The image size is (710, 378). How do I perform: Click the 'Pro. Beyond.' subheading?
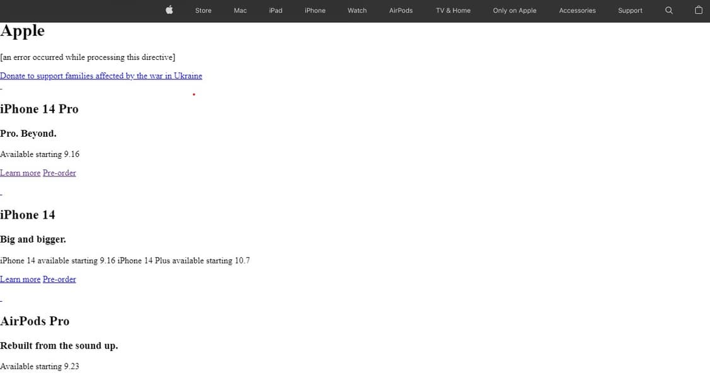click(x=28, y=134)
